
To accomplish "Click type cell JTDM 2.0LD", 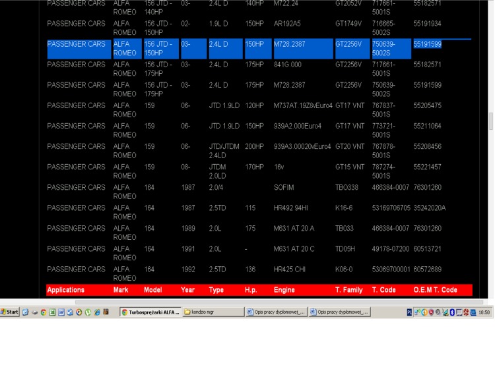I will tap(218, 171).
